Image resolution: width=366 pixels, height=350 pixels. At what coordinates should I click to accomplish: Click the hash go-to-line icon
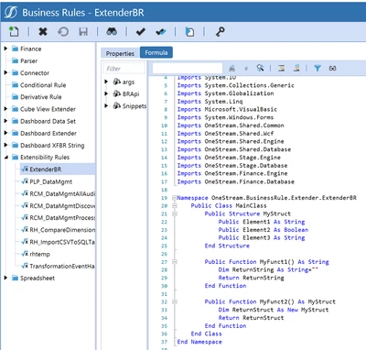[x=246, y=69]
